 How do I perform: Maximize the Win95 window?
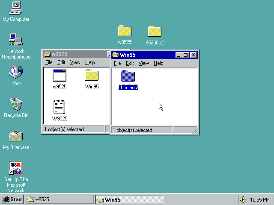tap(185, 55)
